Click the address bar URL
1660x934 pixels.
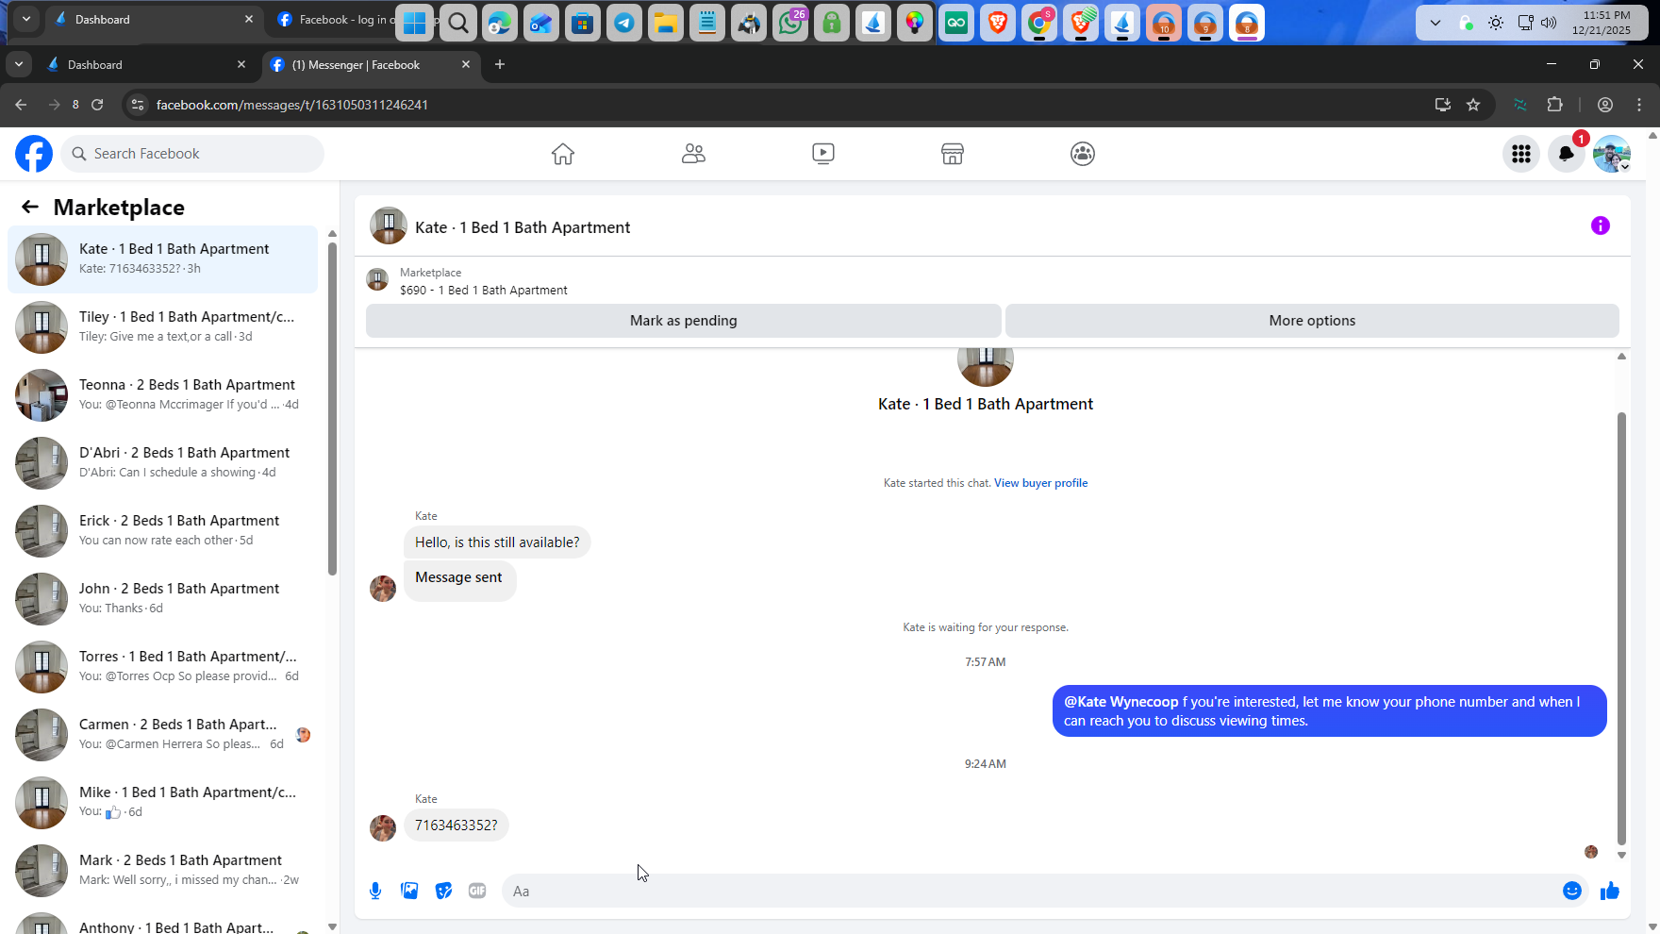(292, 105)
